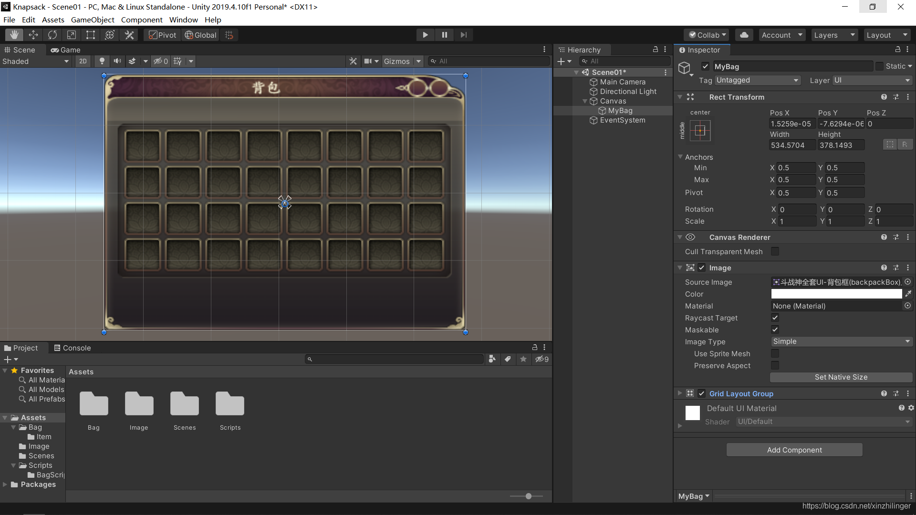
Task: Switch to the Game tab
Action: pos(65,50)
